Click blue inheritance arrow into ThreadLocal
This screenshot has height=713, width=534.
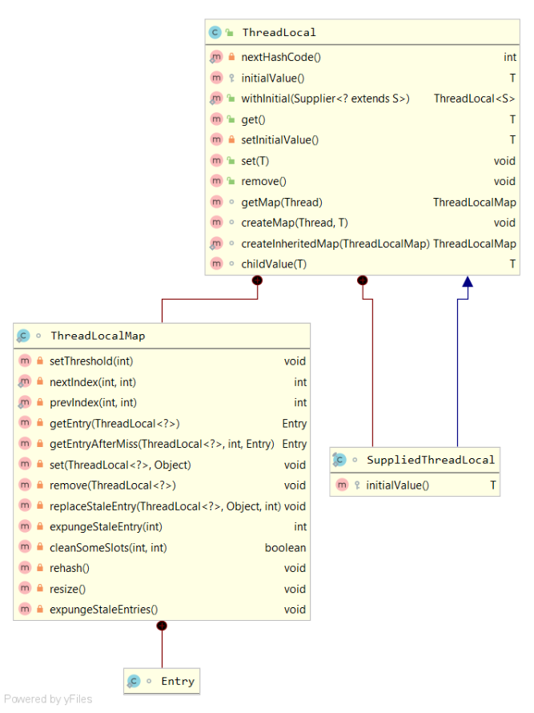click(468, 282)
